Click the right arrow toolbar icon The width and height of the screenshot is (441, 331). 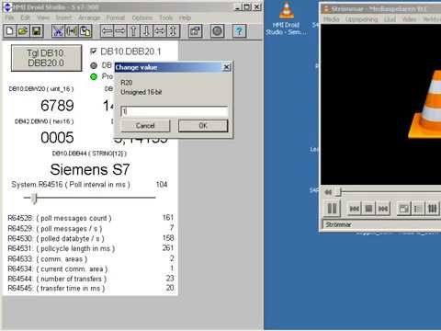click(120, 31)
